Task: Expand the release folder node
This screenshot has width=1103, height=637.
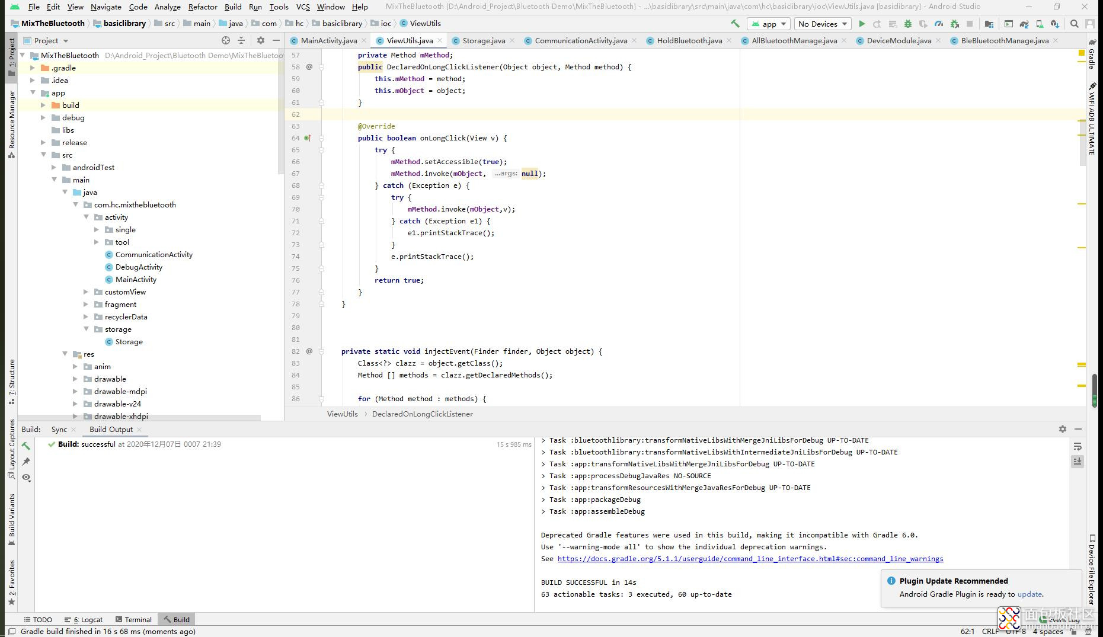Action: point(43,142)
